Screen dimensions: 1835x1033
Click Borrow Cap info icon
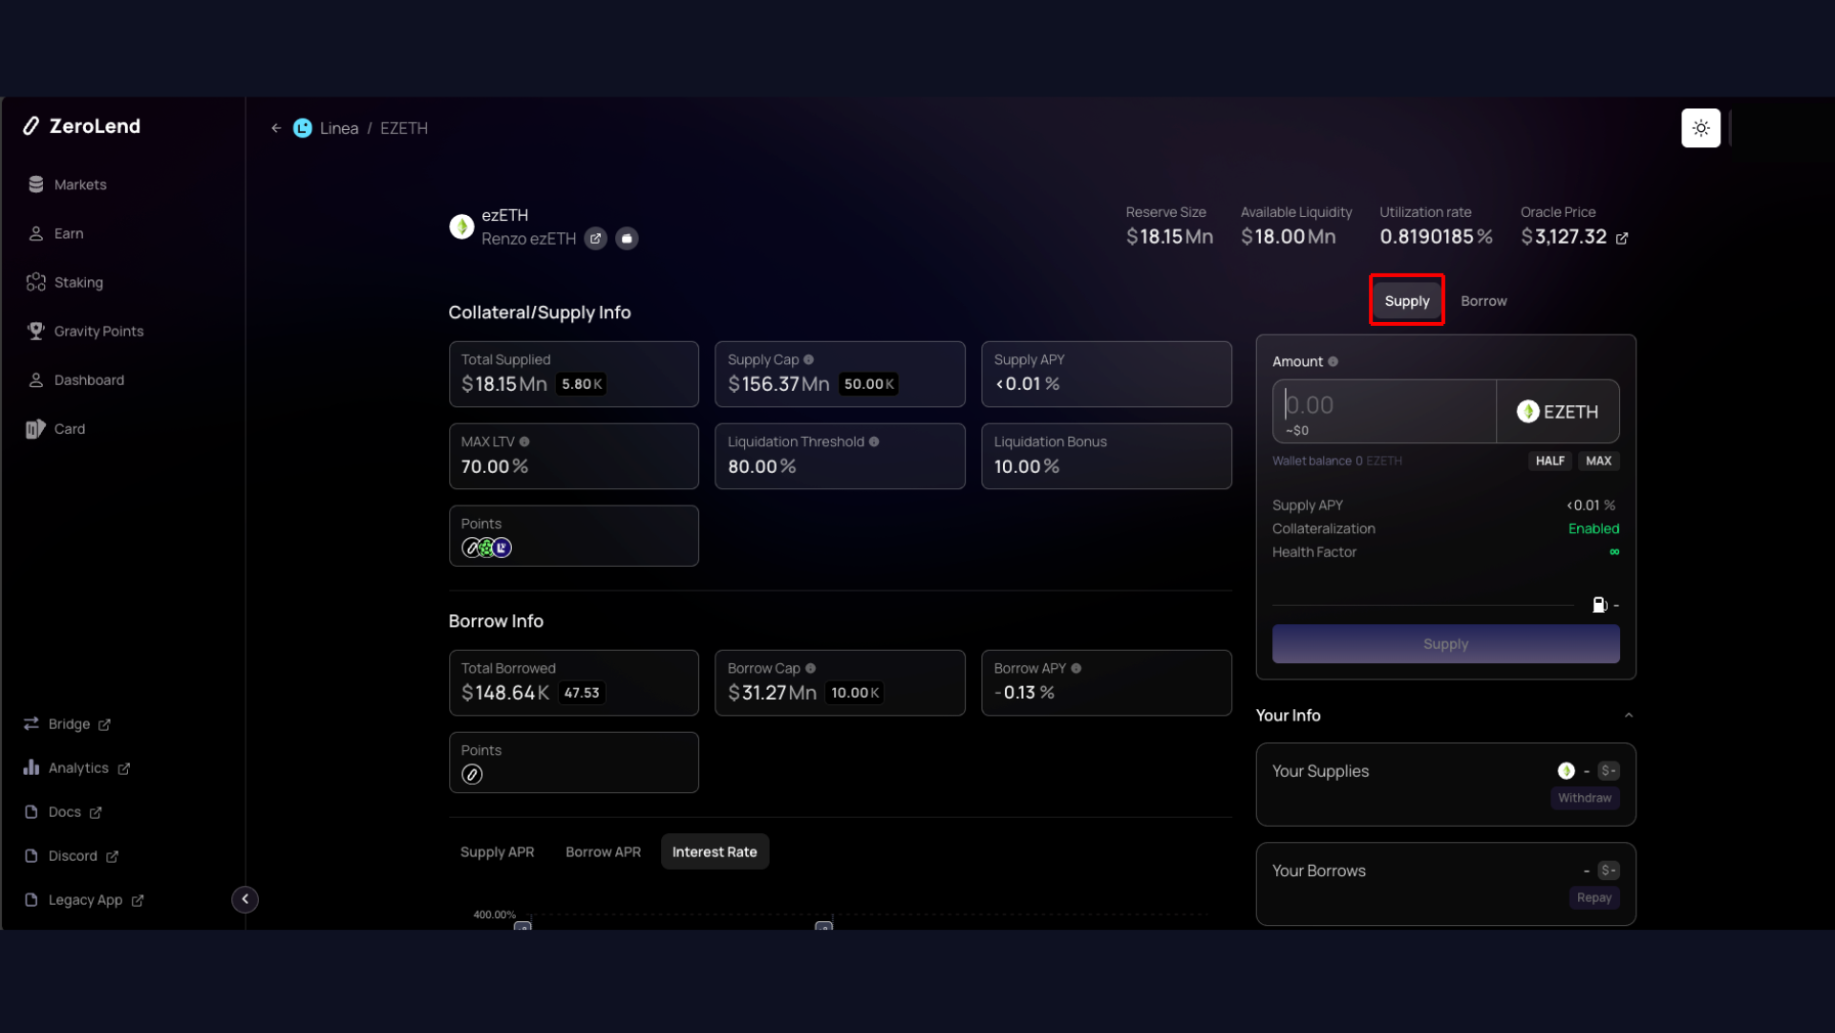810,668
